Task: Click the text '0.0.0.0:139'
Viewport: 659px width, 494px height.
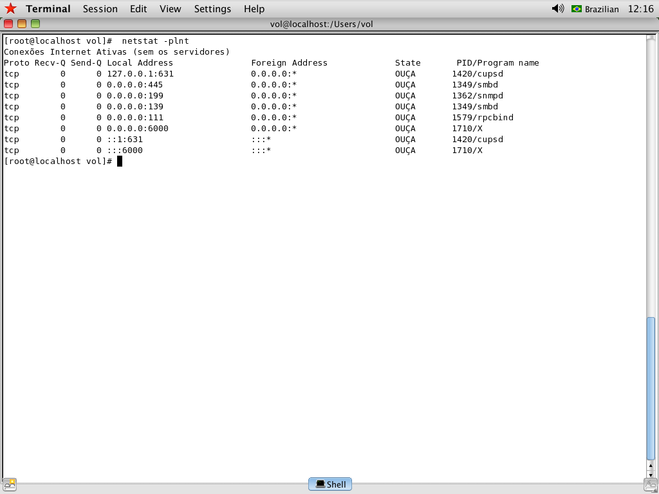Action: [135, 107]
